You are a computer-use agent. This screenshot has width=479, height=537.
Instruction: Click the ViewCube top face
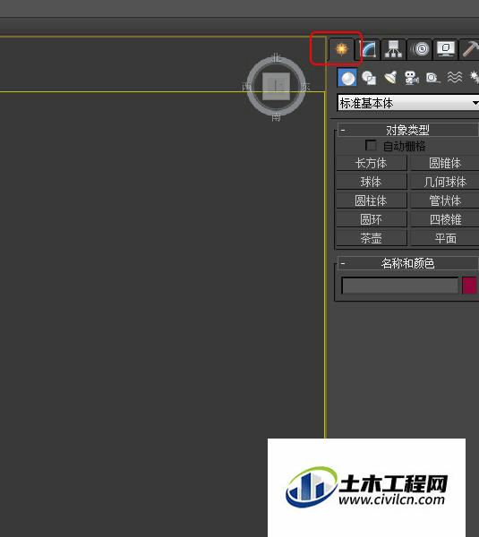(276, 86)
